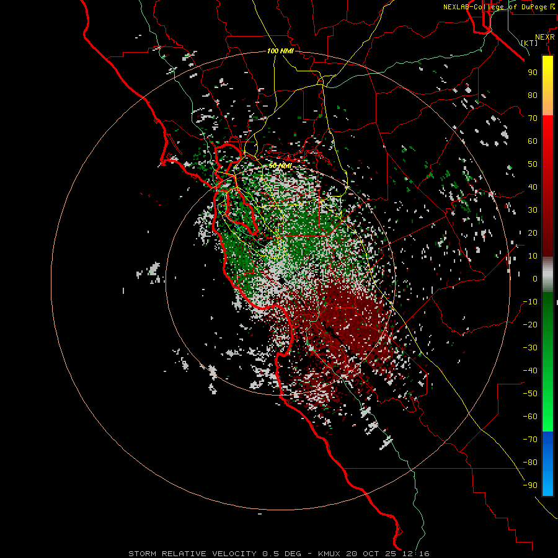This screenshot has width=558, height=558.
Task: Select negative 40 on the velocity scale
Action: point(530,371)
